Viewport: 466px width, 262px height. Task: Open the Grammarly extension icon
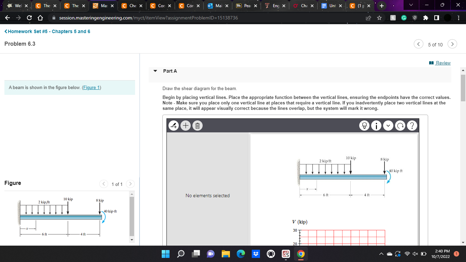tap(404, 18)
